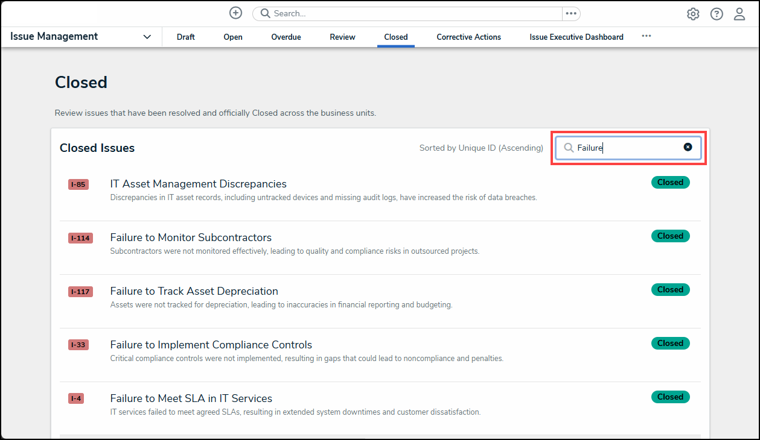The image size is (760, 440).
Task: Open the Issue Executive Dashboard tab
Action: (576, 37)
